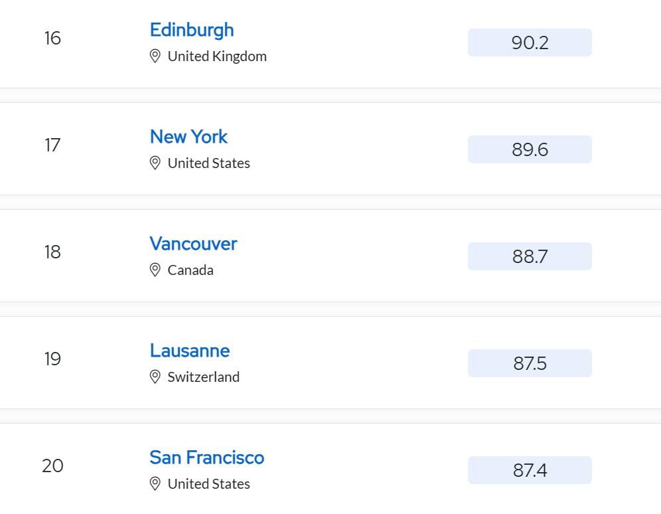Click the location pin beside United Kingdom
Screen dimensions: 661x514
click(155, 56)
